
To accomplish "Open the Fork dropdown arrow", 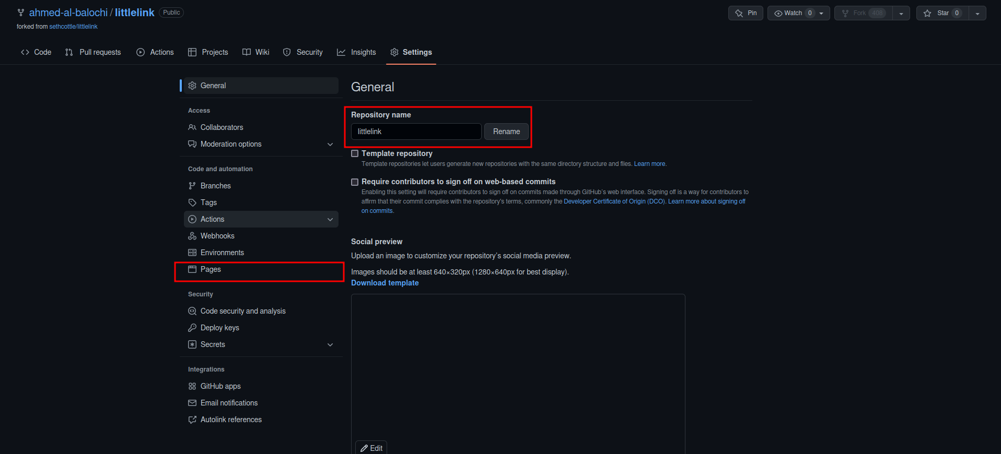I will coord(901,14).
